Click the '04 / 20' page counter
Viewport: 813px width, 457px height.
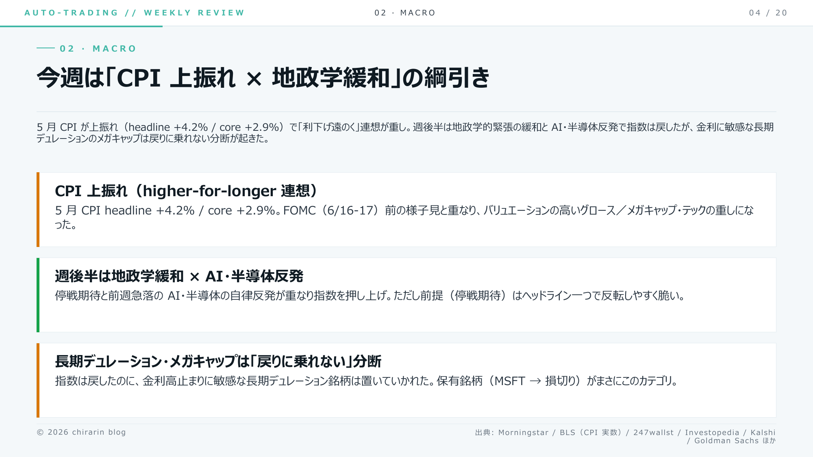[768, 13]
